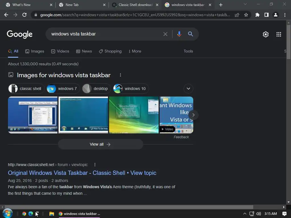Reload the current page
Viewport: 291px width, 218px height.
pos(24,15)
